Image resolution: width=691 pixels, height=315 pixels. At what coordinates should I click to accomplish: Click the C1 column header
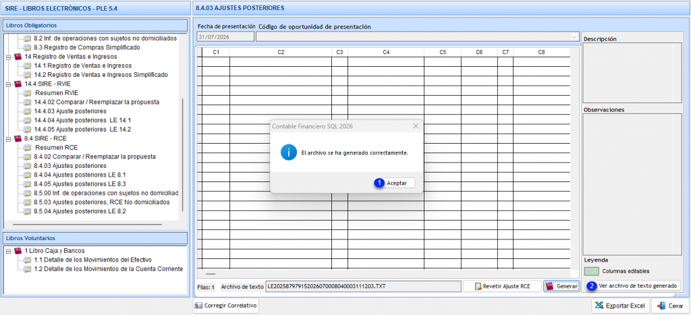216,53
